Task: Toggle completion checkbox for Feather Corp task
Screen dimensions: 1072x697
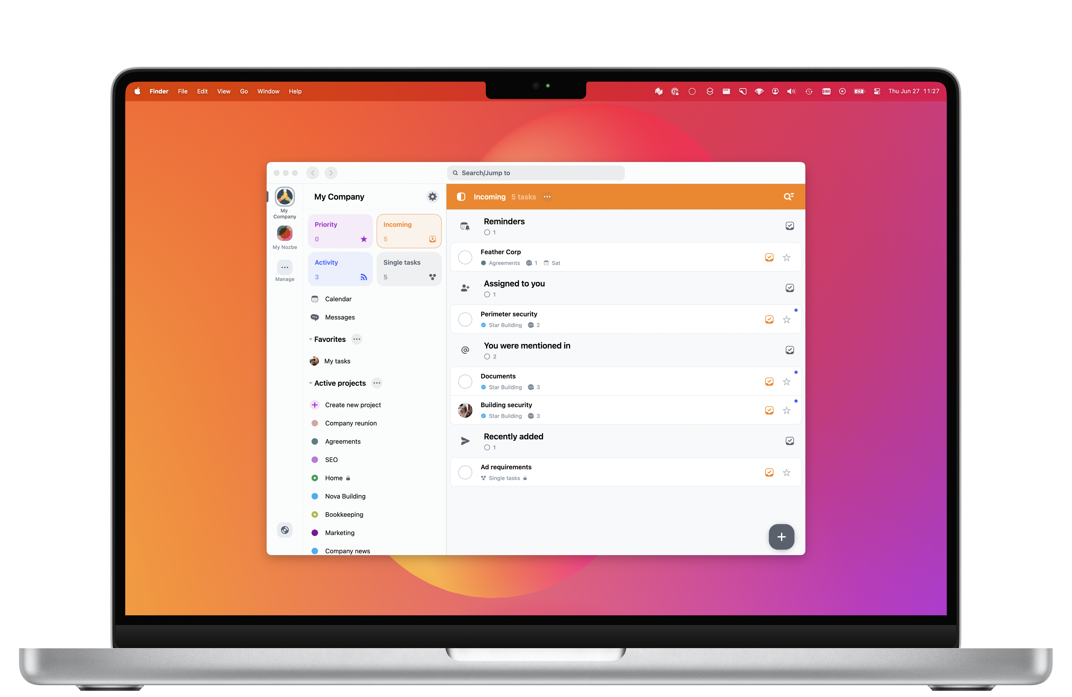Action: 466,256
